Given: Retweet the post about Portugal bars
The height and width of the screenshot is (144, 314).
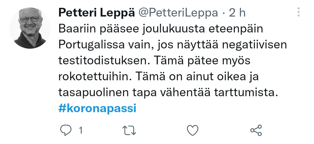Looking at the screenshot, I should click(130, 131).
